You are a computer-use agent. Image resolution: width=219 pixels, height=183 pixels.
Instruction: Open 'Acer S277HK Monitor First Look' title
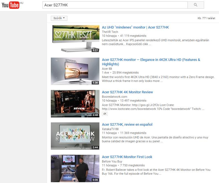(127, 157)
